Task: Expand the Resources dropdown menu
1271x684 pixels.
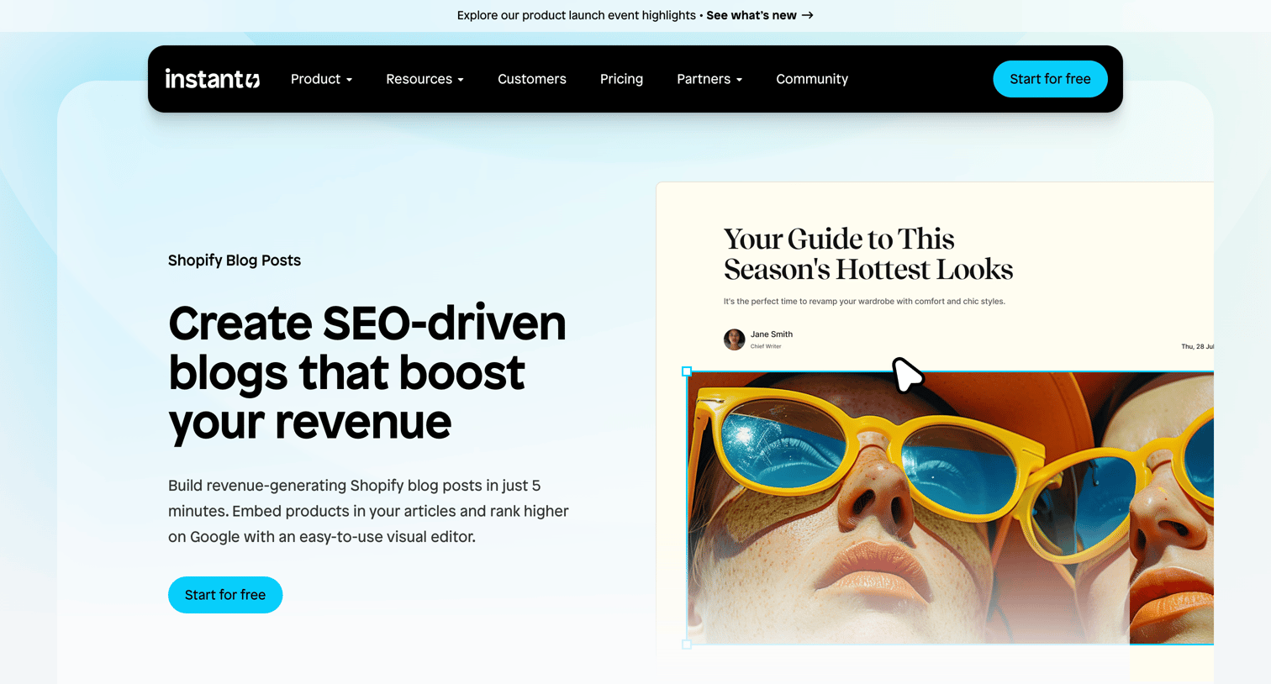Action: [425, 79]
